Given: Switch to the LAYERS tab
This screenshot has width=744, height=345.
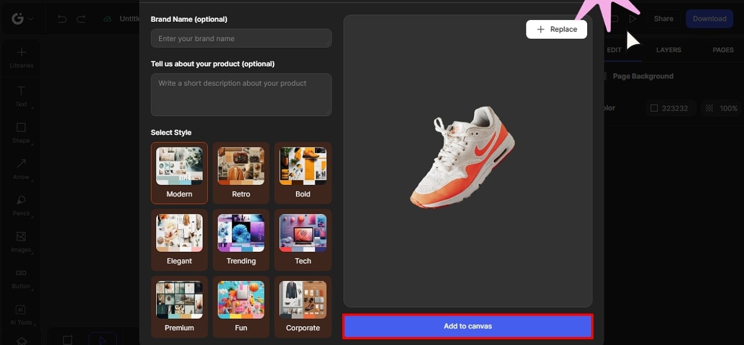Looking at the screenshot, I should pyautogui.click(x=668, y=50).
